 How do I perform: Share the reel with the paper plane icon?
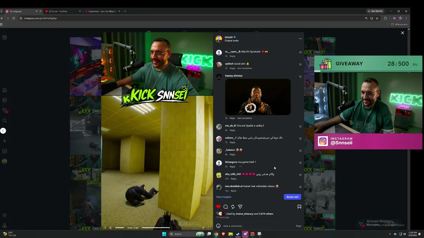pos(240,207)
